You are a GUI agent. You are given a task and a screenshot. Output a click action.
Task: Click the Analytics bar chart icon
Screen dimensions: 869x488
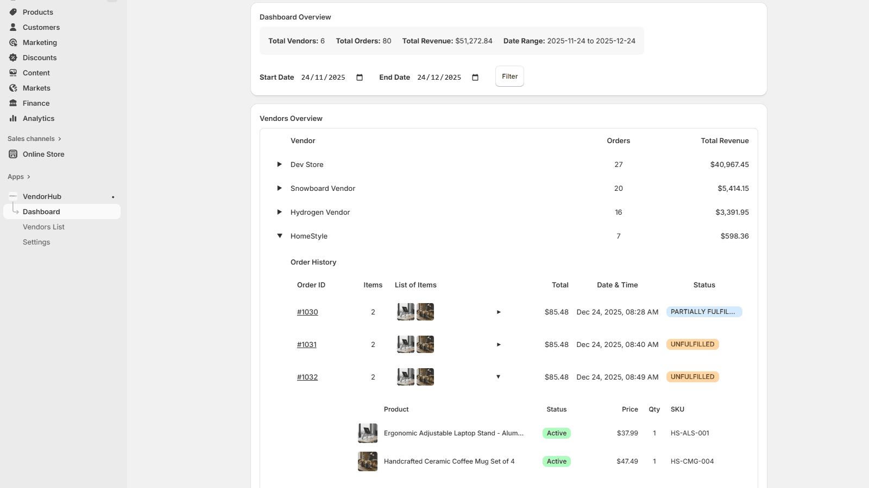(12, 118)
